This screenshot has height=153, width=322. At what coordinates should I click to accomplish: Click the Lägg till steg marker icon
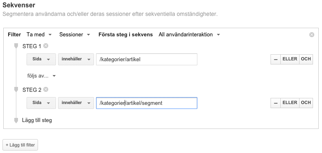pyautogui.click(x=16, y=120)
